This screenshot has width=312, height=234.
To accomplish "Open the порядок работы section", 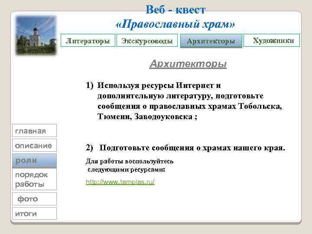I will pos(34,179).
